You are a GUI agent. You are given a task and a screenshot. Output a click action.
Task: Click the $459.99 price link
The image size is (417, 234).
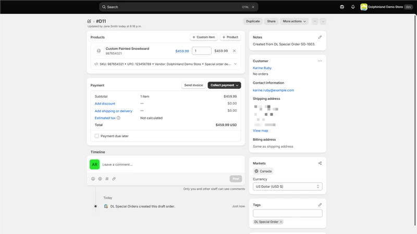tap(182, 51)
